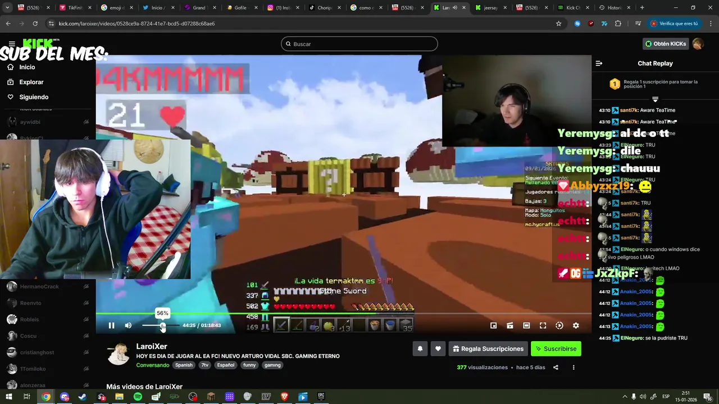Reload the page
Image resolution: width=719 pixels, height=404 pixels.
point(35,24)
